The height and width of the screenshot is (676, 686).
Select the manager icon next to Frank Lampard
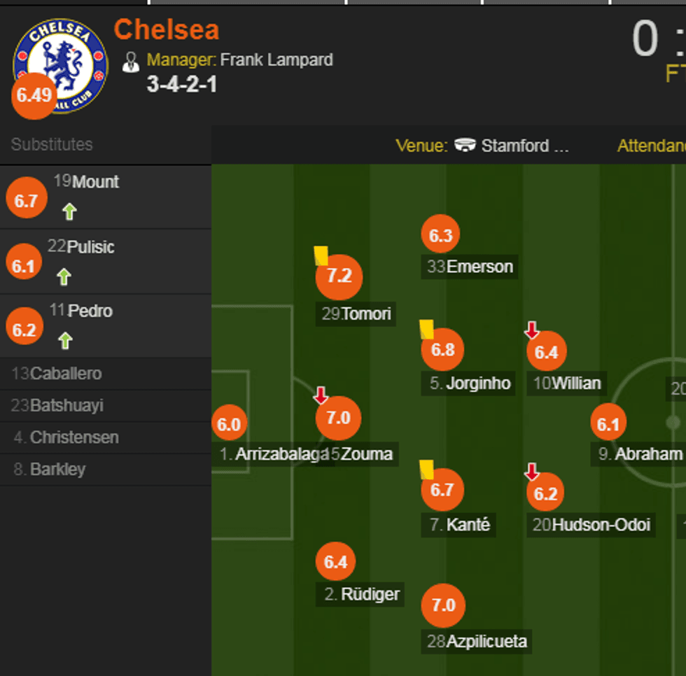[132, 61]
